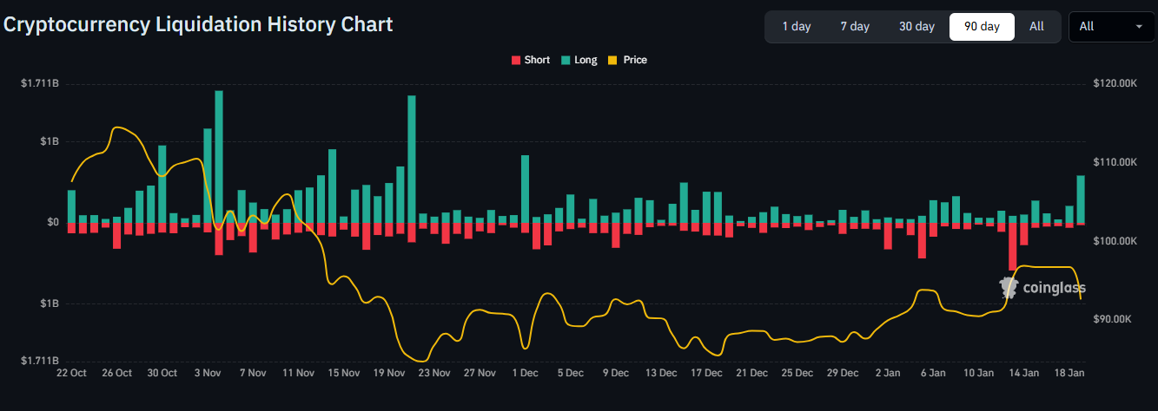The height and width of the screenshot is (411, 1158).
Task: Click the Cryptocurrency Liquidation History Chart title
Action: tap(198, 24)
